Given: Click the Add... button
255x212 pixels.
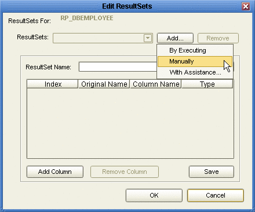Looking at the screenshot, I should click(x=175, y=38).
